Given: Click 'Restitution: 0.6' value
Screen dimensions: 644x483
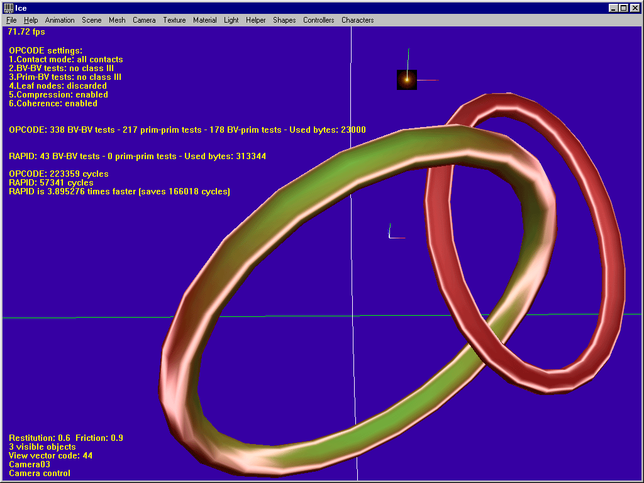Looking at the screenshot, I should click(40, 438).
